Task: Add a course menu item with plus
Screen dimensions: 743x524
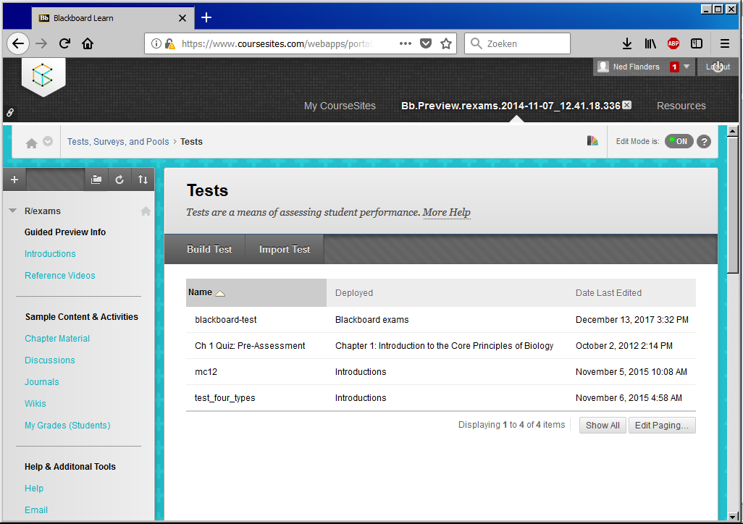Action: pos(14,179)
